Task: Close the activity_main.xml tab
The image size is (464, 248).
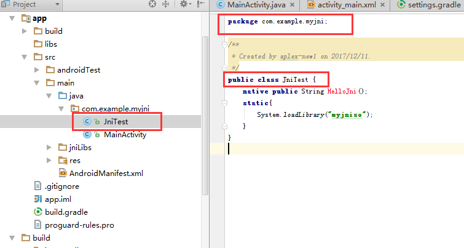Action: 383,5
